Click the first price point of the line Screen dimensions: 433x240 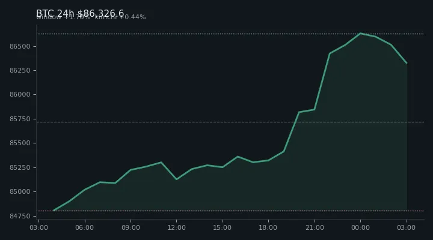(x=54, y=211)
